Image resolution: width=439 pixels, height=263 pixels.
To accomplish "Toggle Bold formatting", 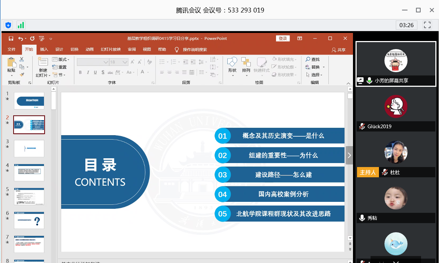I will tap(81, 73).
